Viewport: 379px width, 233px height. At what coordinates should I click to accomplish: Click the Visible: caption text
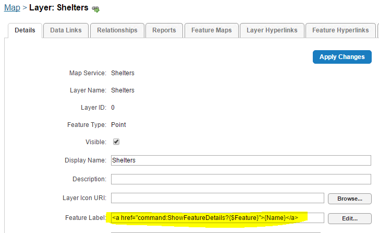point(96,142)
